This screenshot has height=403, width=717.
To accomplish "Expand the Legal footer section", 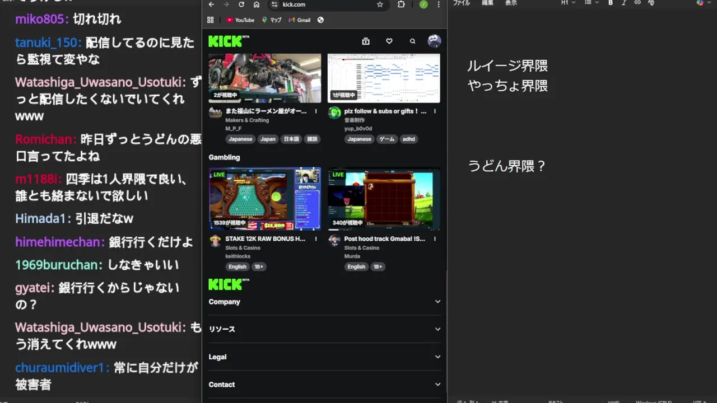I will tap(325, 357).
